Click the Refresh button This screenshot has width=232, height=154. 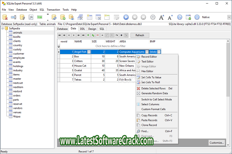(x=140, y=35)
